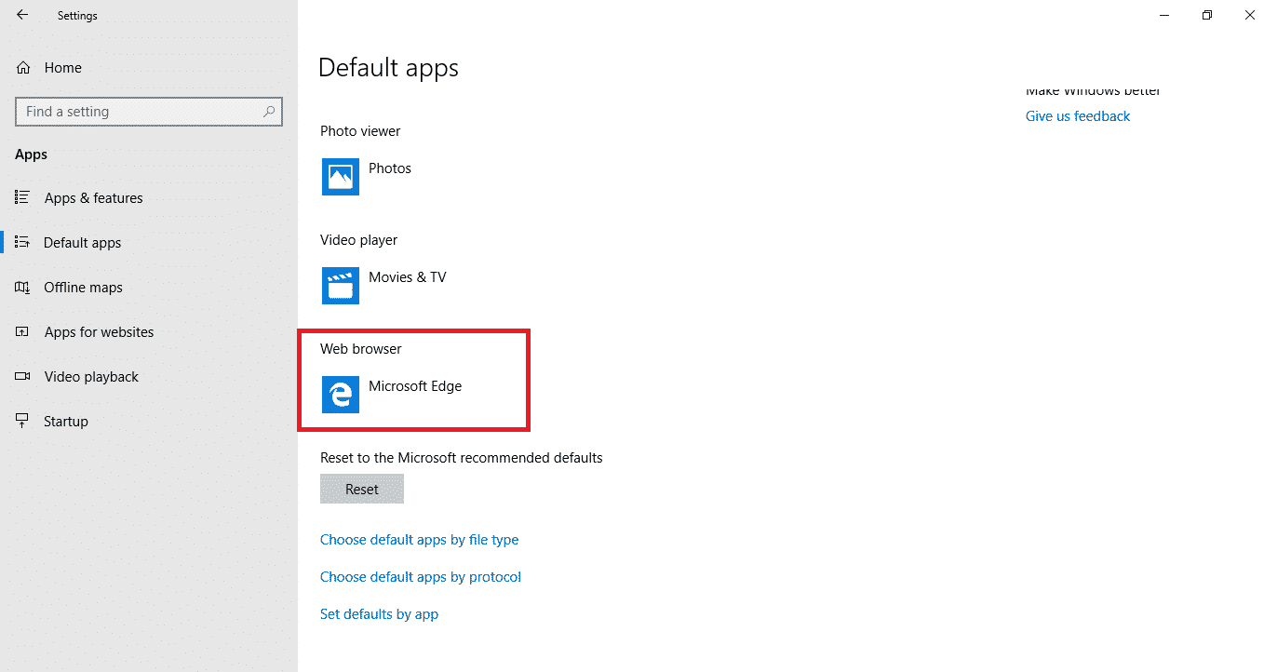
Task: Open Apps & features section
Action: tap(93, 198)
